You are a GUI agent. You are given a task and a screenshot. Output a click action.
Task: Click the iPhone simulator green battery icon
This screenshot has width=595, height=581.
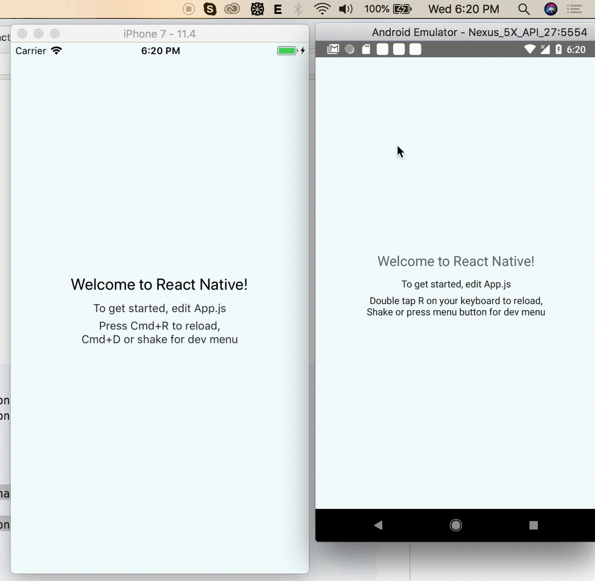287,51
